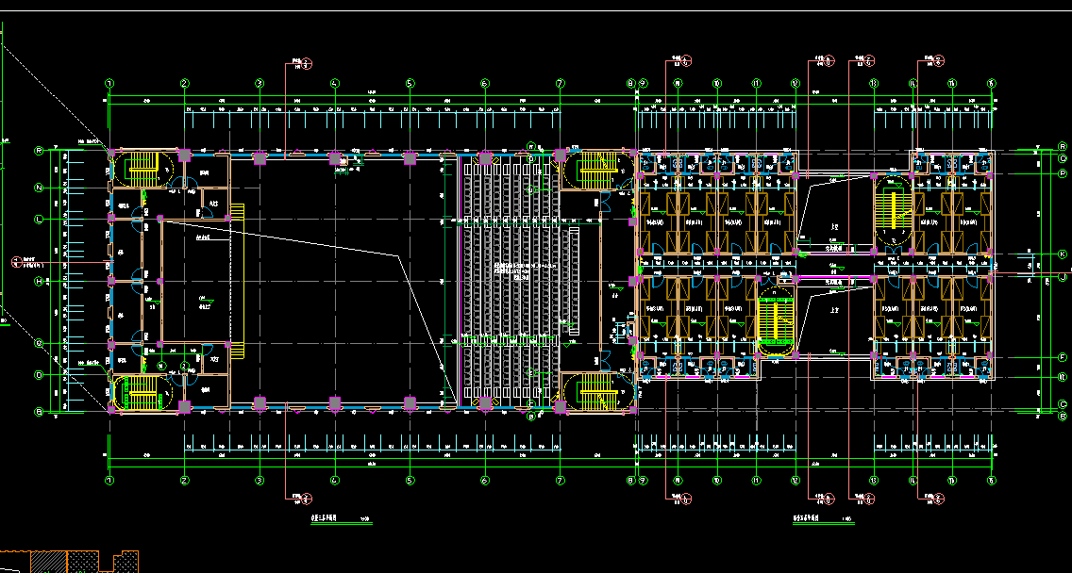This screenshot has height=573, width=1072.
Task: Click grid axis bubble 12 in top row
Action: pos(796,84)
